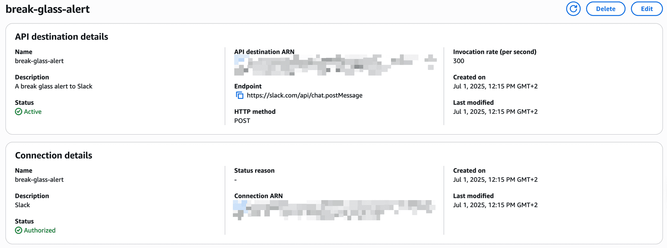Viewport: 667px width, 248px height.
Task: Select the POST HTTP method value
Action: click(x=242, y=121)
